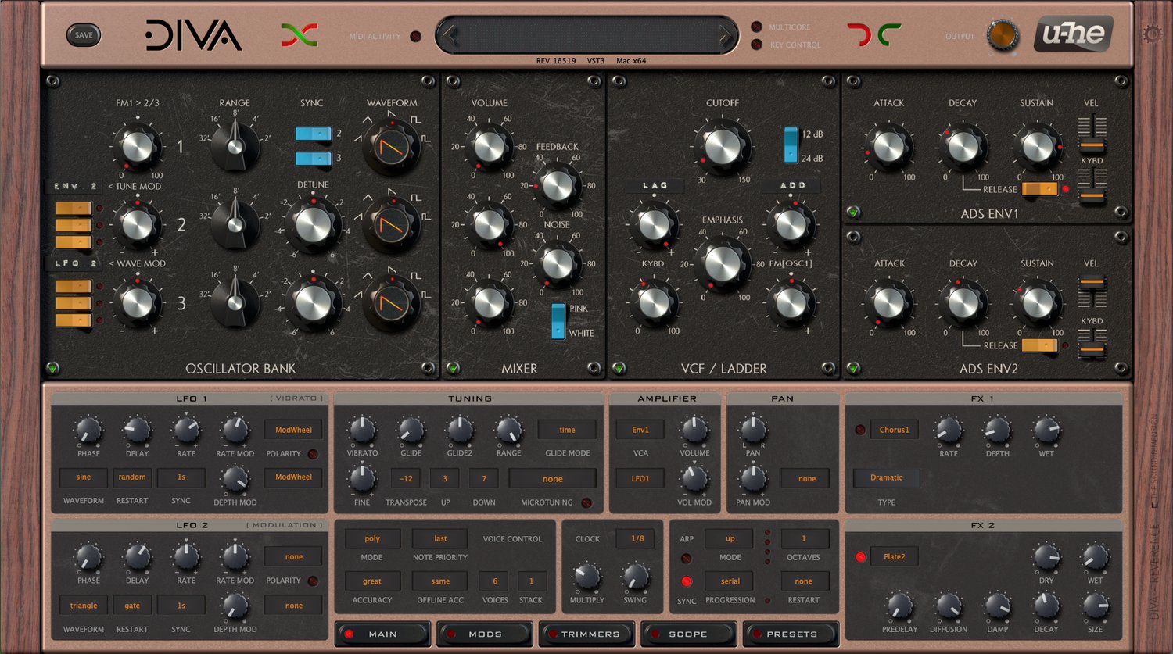Viewport: 1173px width, 654px height.
Task: Open the LFO 2 Restart dropdown showing gate
Action: pos(132,606)
